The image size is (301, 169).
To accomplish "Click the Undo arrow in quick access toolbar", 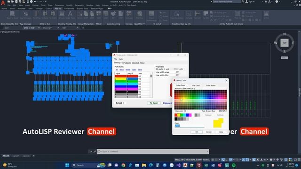I will (x=35, y=1).
